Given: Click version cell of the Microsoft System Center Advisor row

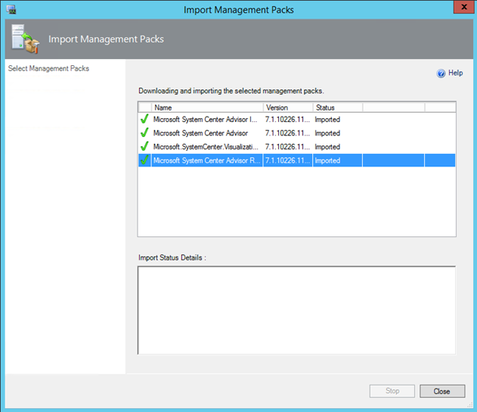Looking at the screenshot, I should click(287, 133).
